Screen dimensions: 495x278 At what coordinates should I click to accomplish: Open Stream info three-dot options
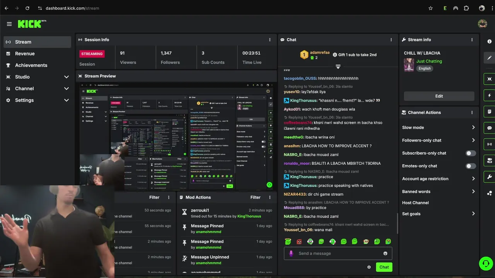[x=472, y=40]
